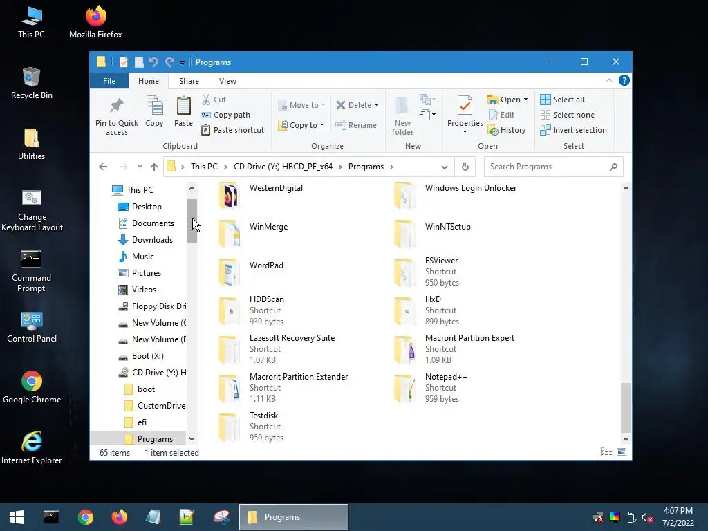Collapse the ribbon using the chevron
The image size is (708, 531).
click(x=608, y=80)
